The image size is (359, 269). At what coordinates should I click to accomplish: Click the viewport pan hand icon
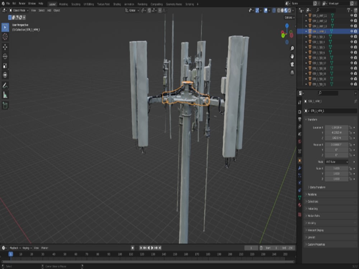point(292,56)
